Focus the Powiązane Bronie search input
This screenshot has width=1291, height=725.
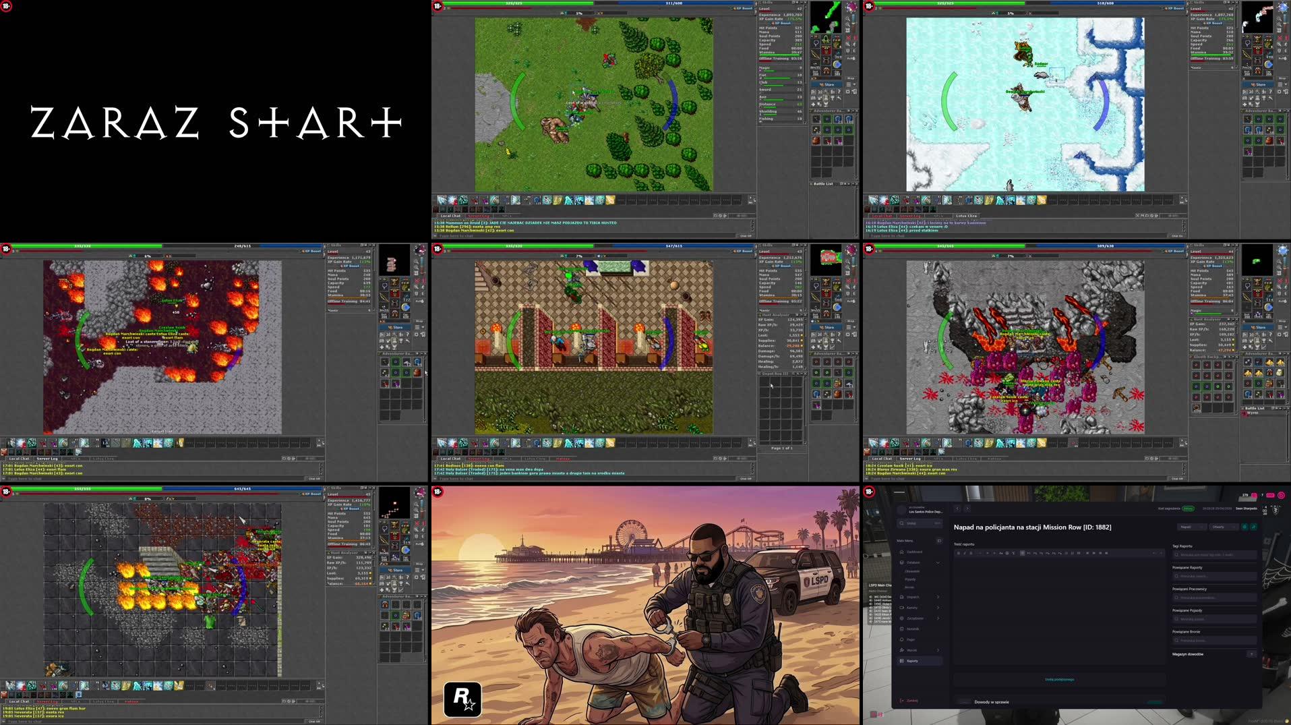coord(1214,641)
